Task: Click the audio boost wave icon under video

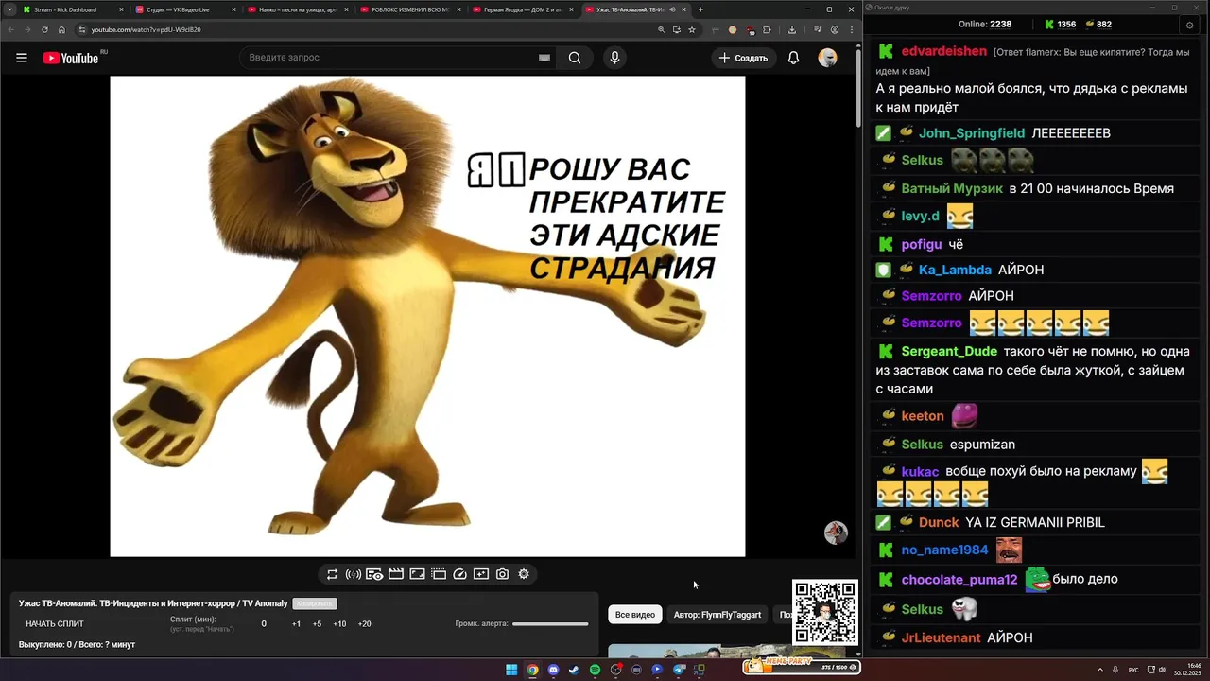Action: pos(353,574)
